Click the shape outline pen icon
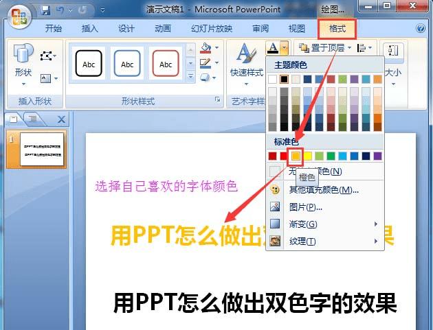433x330 pixels. (206, 63)
